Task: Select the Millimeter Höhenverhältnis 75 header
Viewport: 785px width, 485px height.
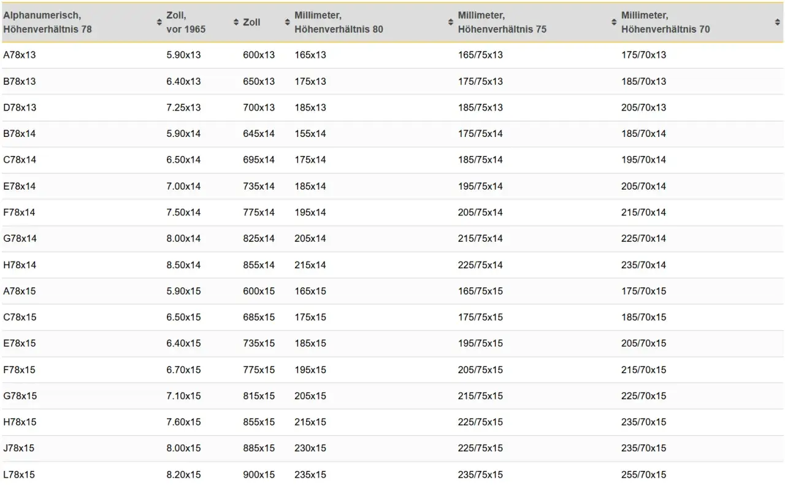Action: (502, 22)
